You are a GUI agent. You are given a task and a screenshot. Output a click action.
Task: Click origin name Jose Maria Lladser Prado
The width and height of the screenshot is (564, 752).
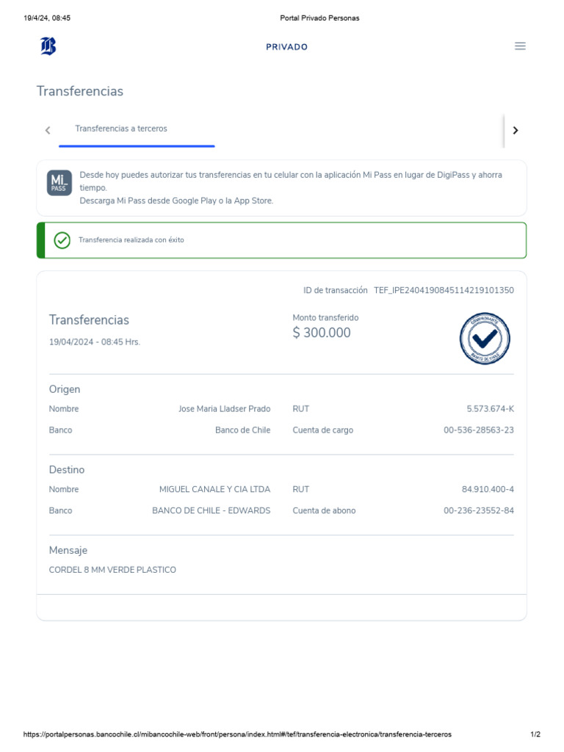[x=224, y=409]
